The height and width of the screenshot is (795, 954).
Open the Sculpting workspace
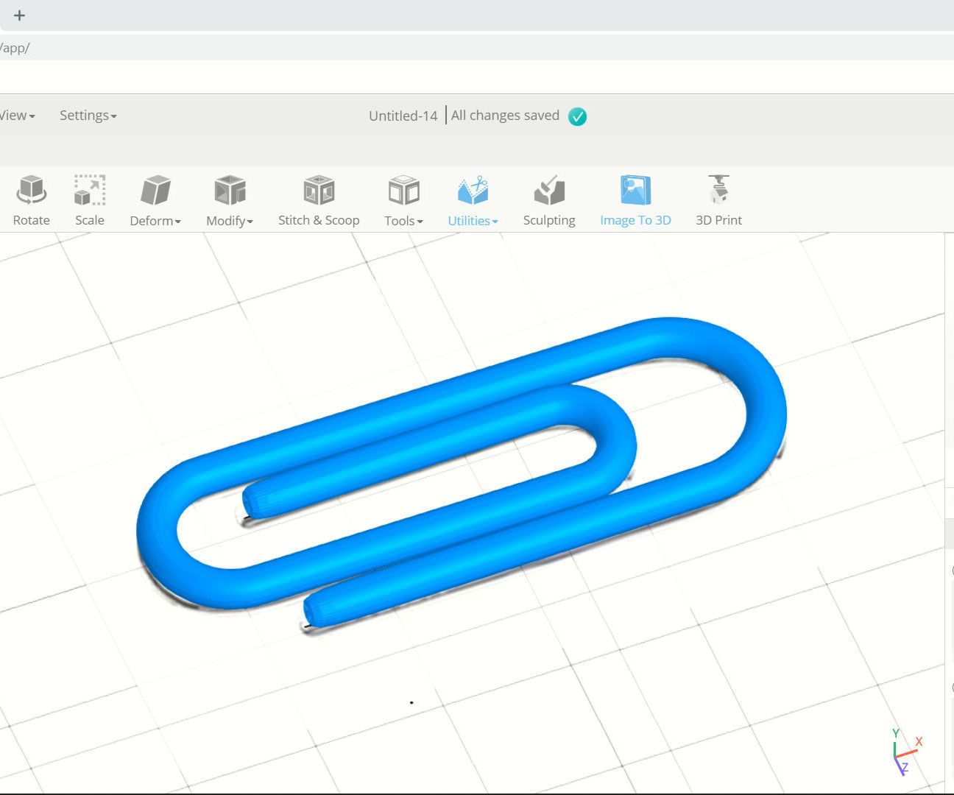click(x=549, y=199)
